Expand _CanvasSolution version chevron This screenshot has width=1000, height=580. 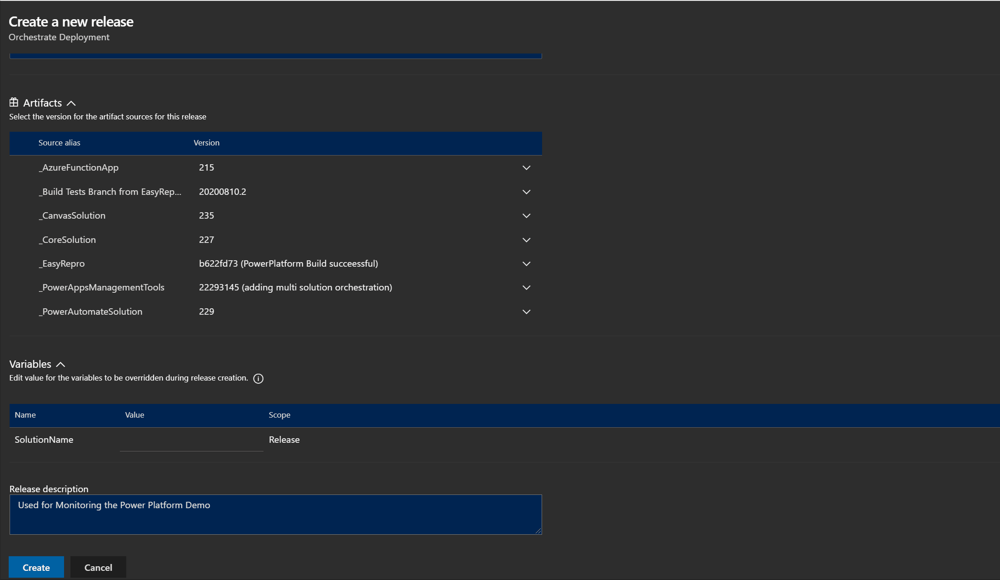coord(526,216)
